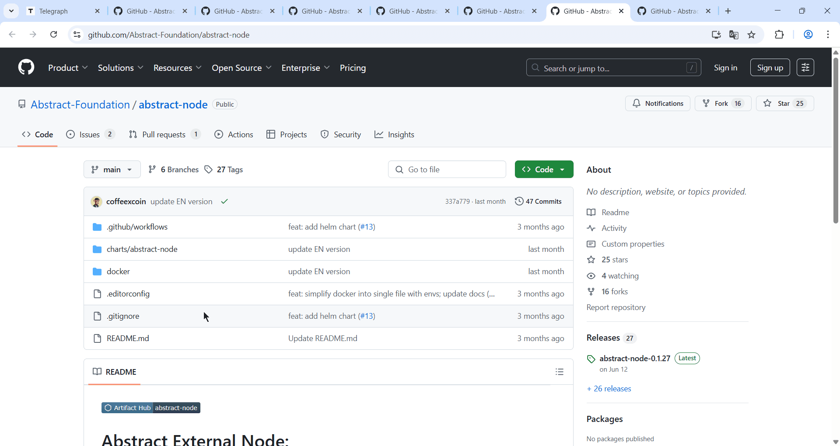This screenshot has width=840, height=446.
Task: View 47 Commits history
Action: 538,202
